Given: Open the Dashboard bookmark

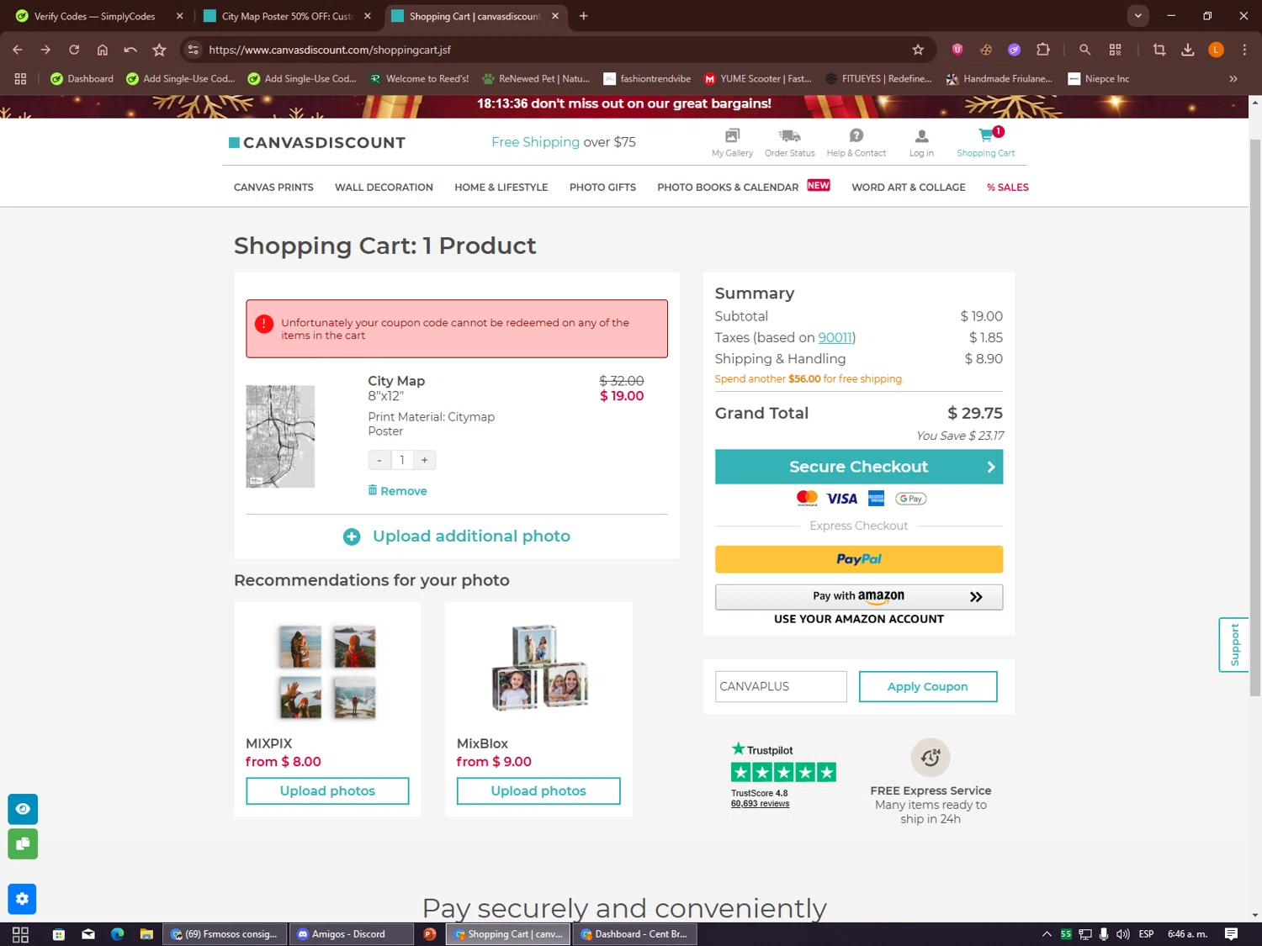Looking at the screenshot, I should pos(82,78).
